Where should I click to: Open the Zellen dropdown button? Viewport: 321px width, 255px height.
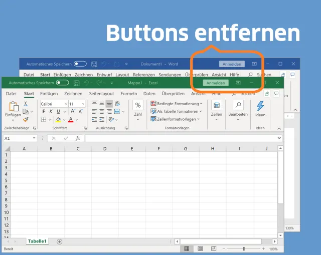pyautogui.click(x=216, y=110)
